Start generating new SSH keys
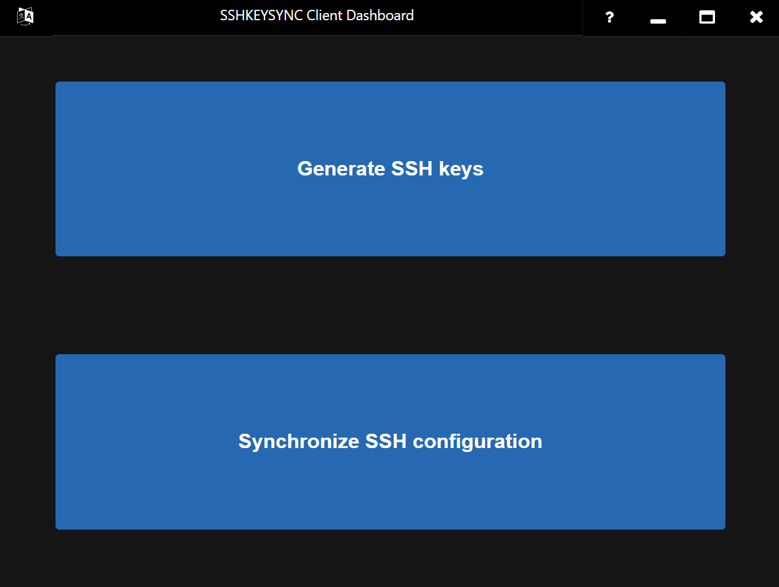The width and height of the screenshot is (779, 587). [390, 169]
